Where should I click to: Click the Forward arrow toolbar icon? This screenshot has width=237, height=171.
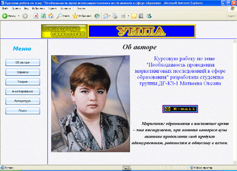[x=25, y=16]
